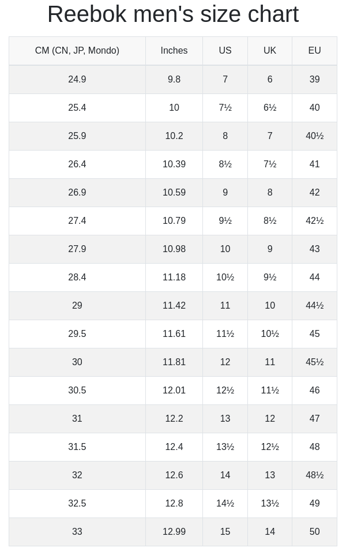The image size is (346, 555).
Task: Click the US column header
Action: (x=225, y=51)
